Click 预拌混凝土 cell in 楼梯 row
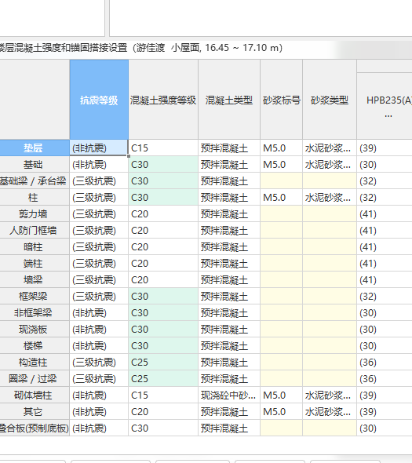Viewport: 412px width, 463px height. pos(229,346)
